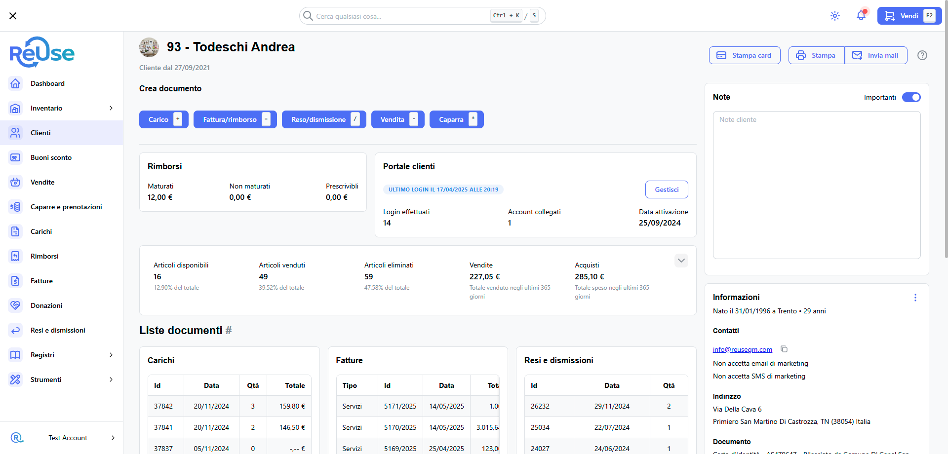Open the Informazioni three-dot options menu
Screen dimensions: 948x454
coord(915,298)
